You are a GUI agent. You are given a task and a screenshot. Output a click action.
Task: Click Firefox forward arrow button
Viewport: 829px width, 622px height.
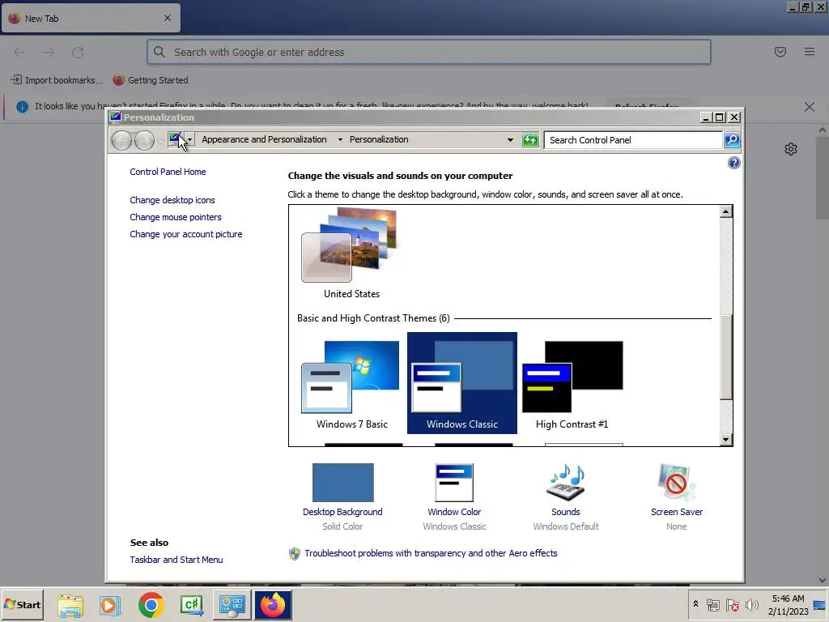(49, 52)
